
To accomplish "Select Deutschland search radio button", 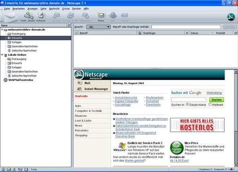I will [188, 104].
